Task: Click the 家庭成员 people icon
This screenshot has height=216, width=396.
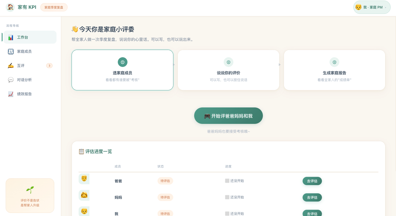Action: (x=11, y=51)
